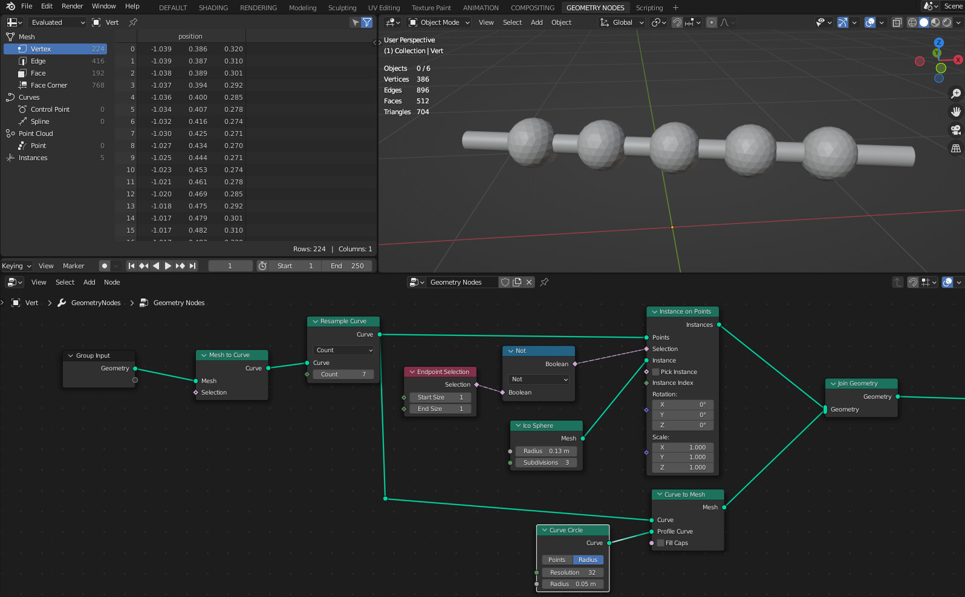
Task: Toggle fake user shield for Geometry Nodes
Action: [505, 282]
